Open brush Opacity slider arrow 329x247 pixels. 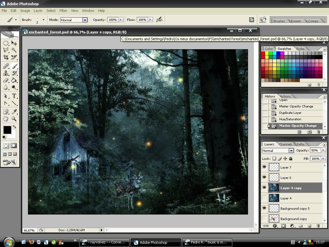(121, 20)
